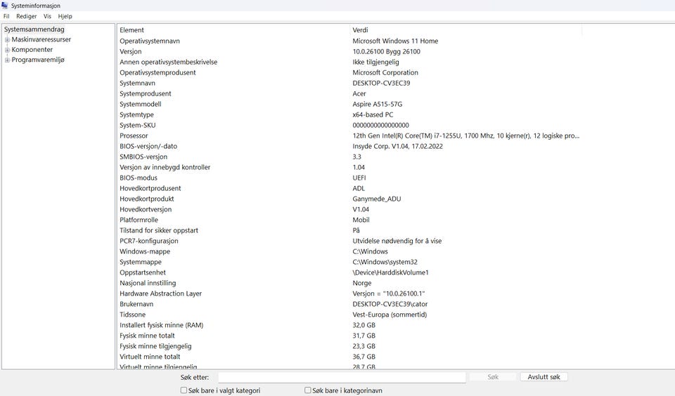Select the Systemnavn row
The height and width of the screenshot is (396, 675).
(137, 83)
